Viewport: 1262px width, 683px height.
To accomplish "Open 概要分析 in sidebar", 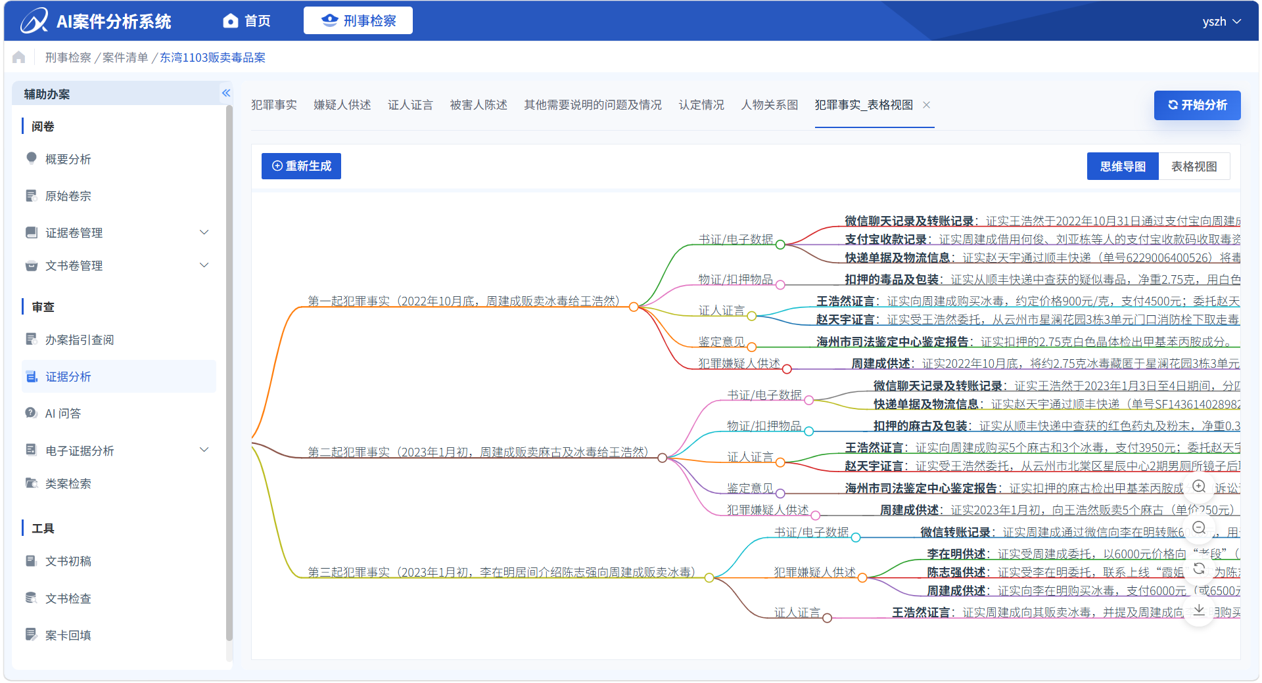I will coord(68,159).
